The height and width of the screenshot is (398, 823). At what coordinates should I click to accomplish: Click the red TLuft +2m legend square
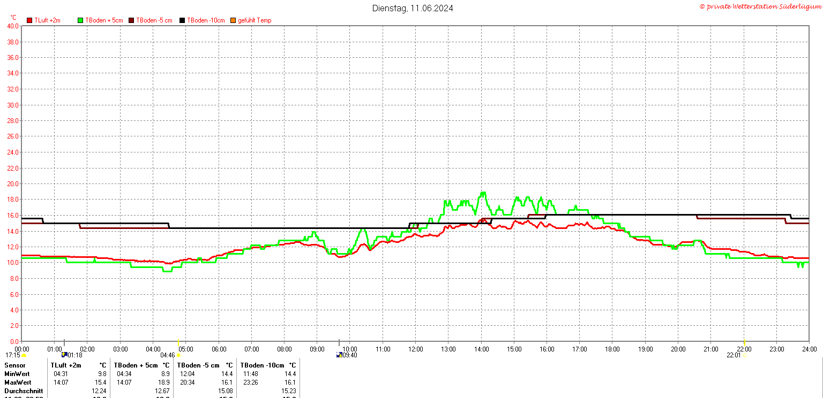[x=30, y=20]
